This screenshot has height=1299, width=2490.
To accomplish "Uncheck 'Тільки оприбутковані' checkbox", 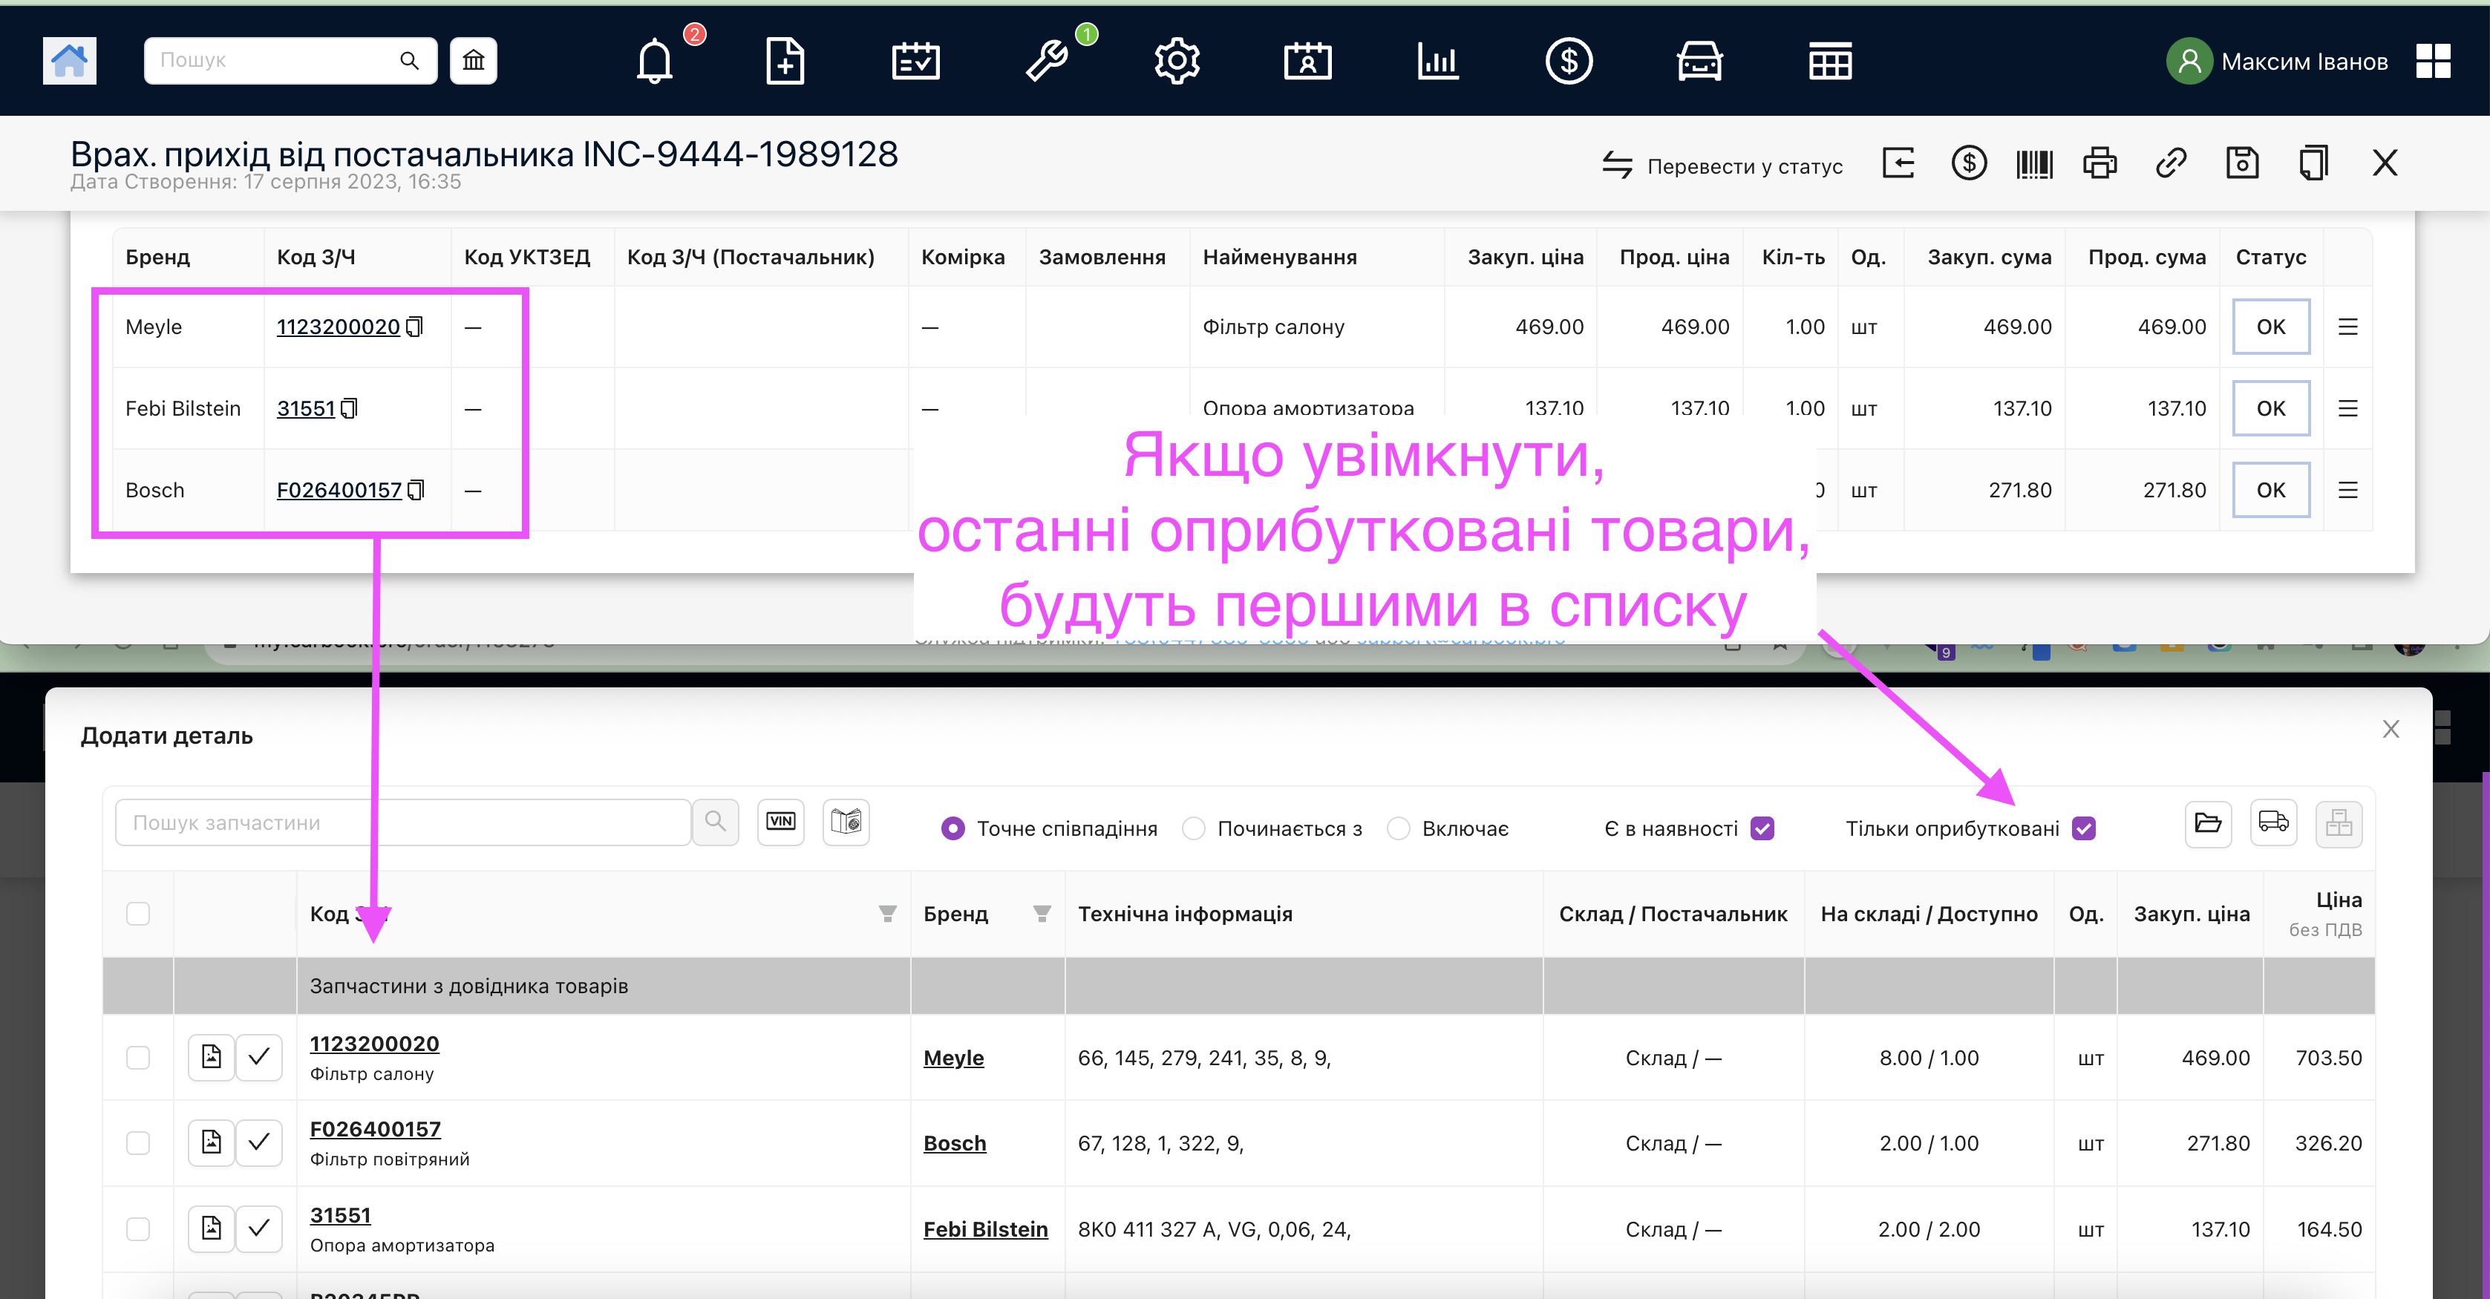I will 2083,828.
